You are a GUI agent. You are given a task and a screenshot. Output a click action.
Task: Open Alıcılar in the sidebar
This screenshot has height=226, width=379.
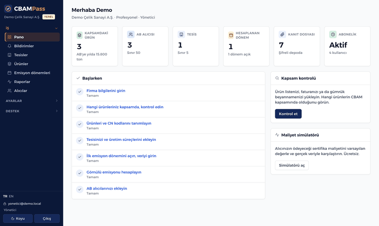(x=32, y=90)
